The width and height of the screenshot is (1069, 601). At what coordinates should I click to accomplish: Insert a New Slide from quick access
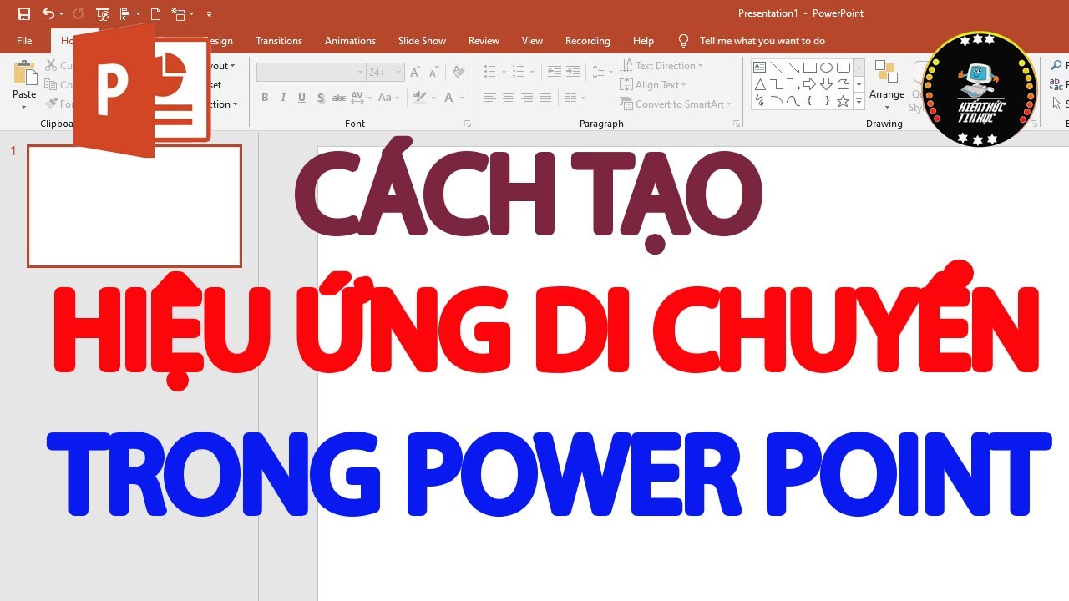(x=178, y=14)
